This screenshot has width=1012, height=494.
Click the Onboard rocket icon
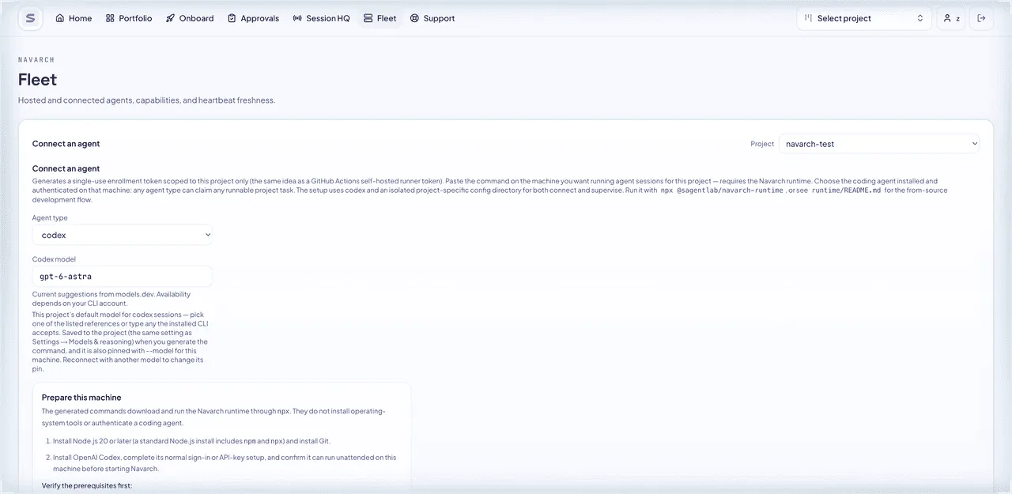click(170, 18)
